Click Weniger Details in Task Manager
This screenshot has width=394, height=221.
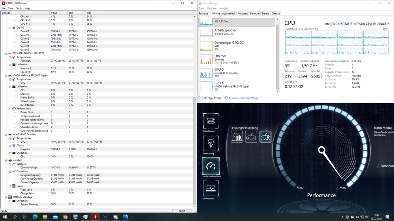click(x=212, y=98)
